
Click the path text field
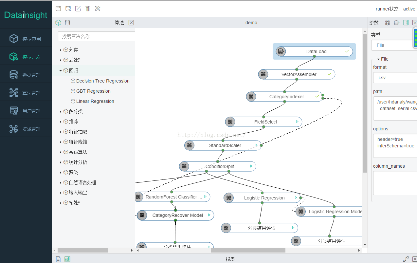395,108
